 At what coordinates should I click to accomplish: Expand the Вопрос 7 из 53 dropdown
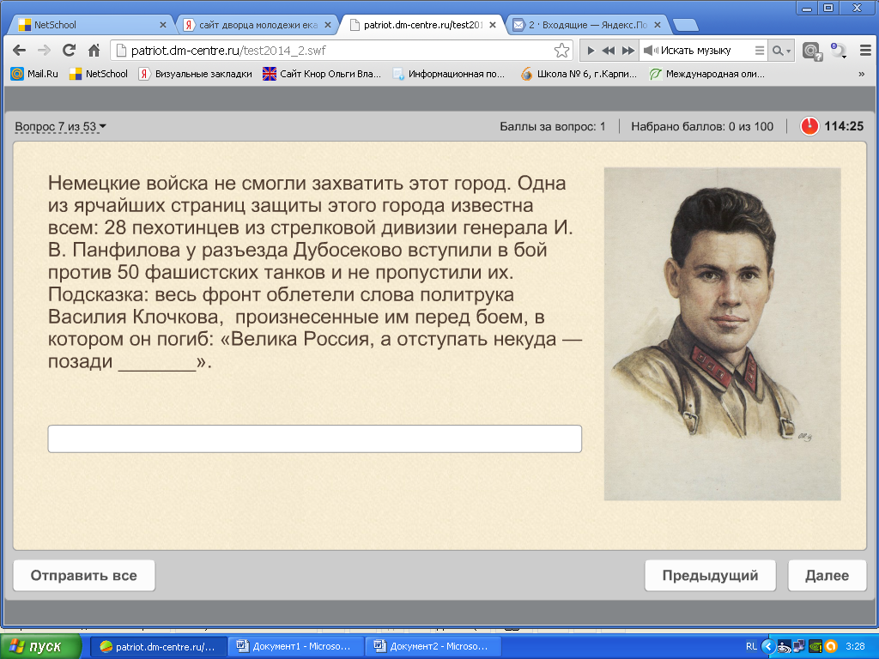pos(60,127)
